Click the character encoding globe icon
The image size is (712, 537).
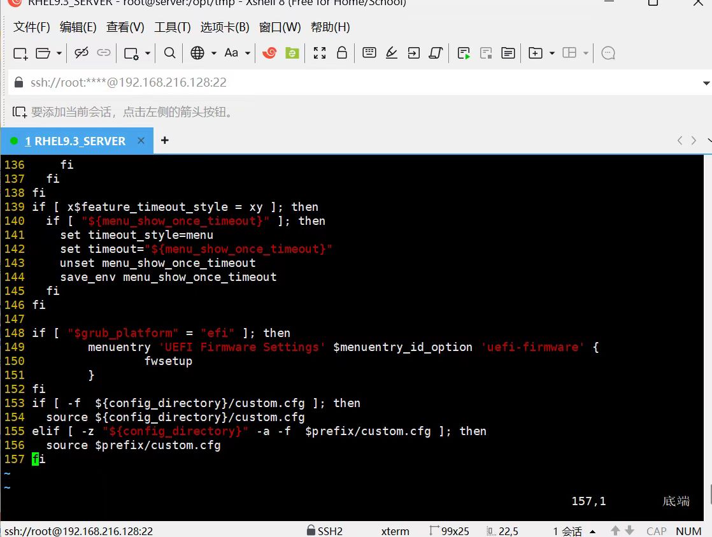pyautogui.click(x=197, y=53)
